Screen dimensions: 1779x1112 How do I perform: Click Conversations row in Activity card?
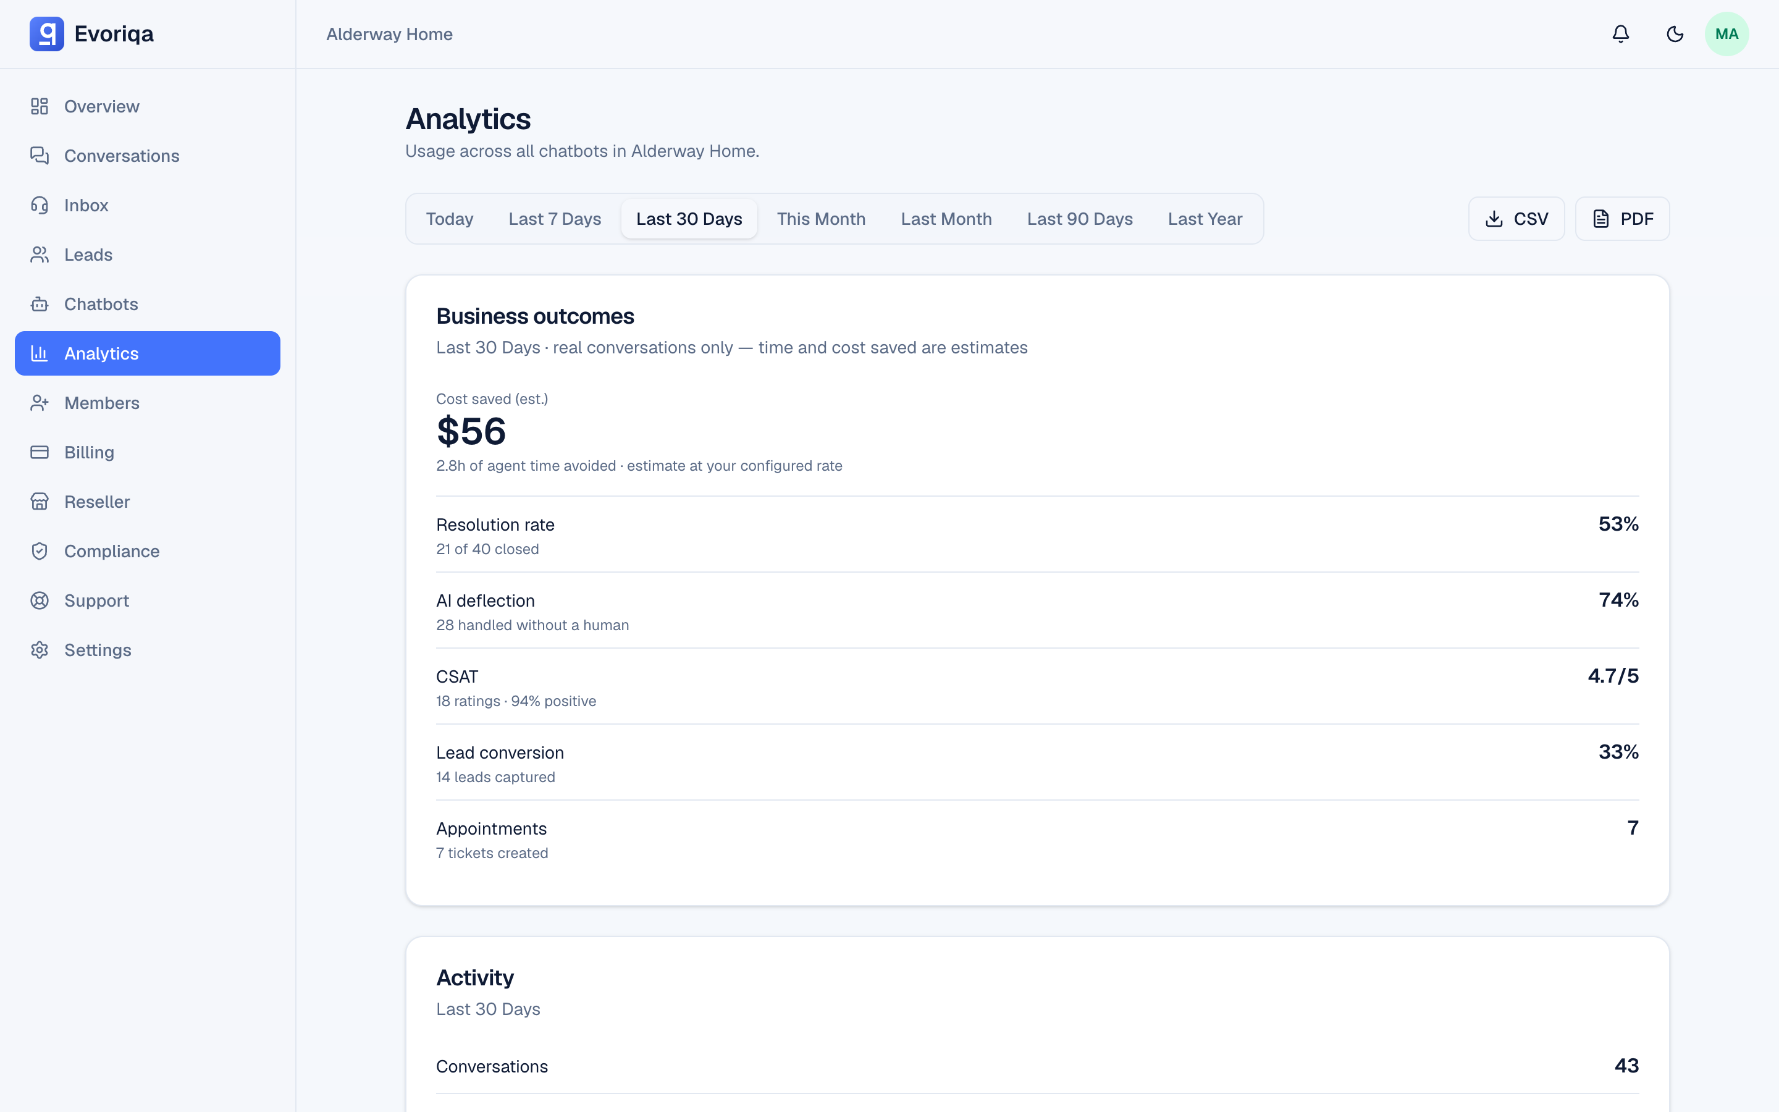pos(1037,1066)
